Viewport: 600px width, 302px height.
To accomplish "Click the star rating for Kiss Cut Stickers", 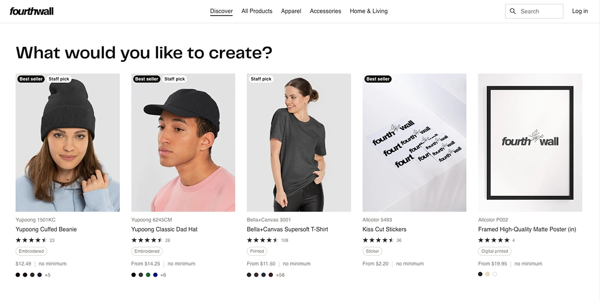I will [378, 240].
